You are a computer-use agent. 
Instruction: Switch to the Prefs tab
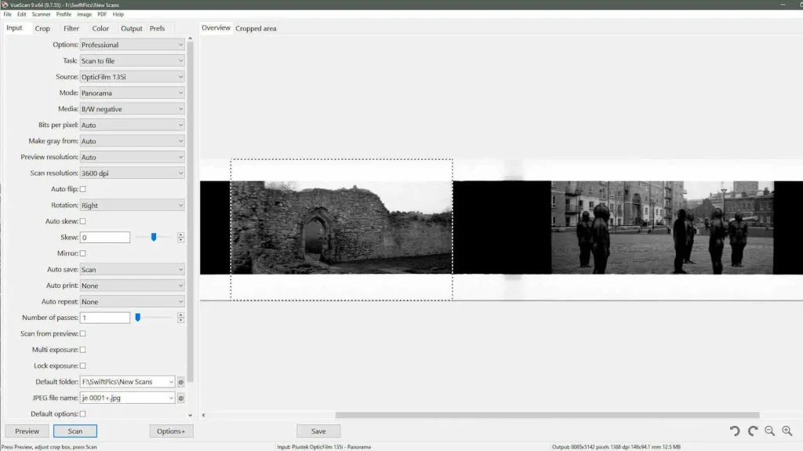[157, 28]
